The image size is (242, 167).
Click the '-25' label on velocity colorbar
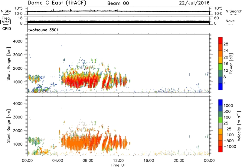227,129
